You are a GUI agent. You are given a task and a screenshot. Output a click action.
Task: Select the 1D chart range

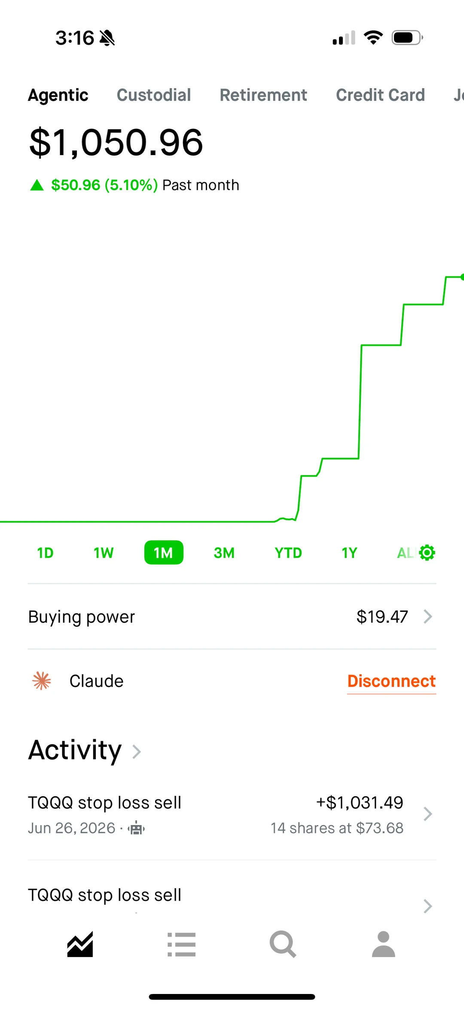click(45, 553)
